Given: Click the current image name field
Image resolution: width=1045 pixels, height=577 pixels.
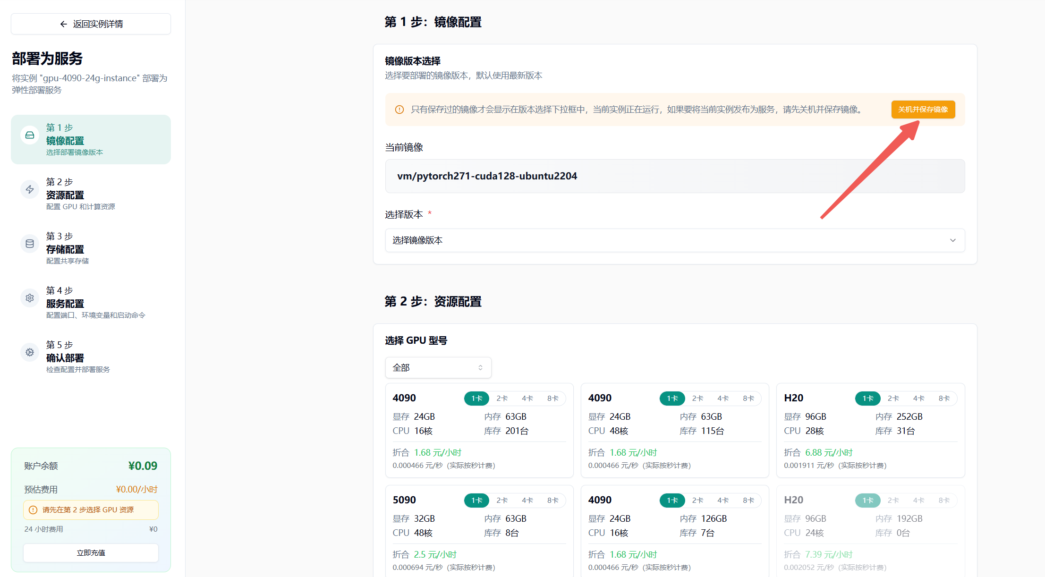Looking at the screenshot, I should coord(674,176).
